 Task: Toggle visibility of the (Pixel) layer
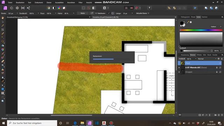click(220, 63)
